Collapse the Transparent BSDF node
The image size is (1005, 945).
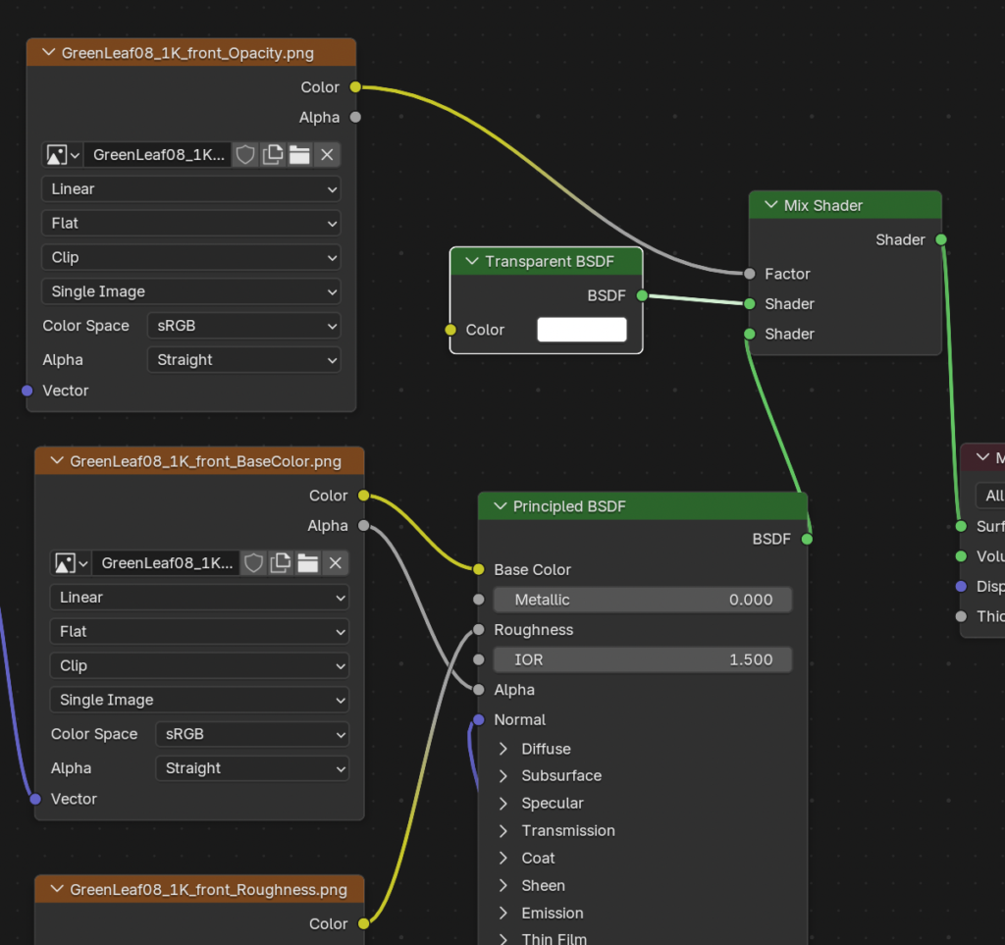(468, 262)
